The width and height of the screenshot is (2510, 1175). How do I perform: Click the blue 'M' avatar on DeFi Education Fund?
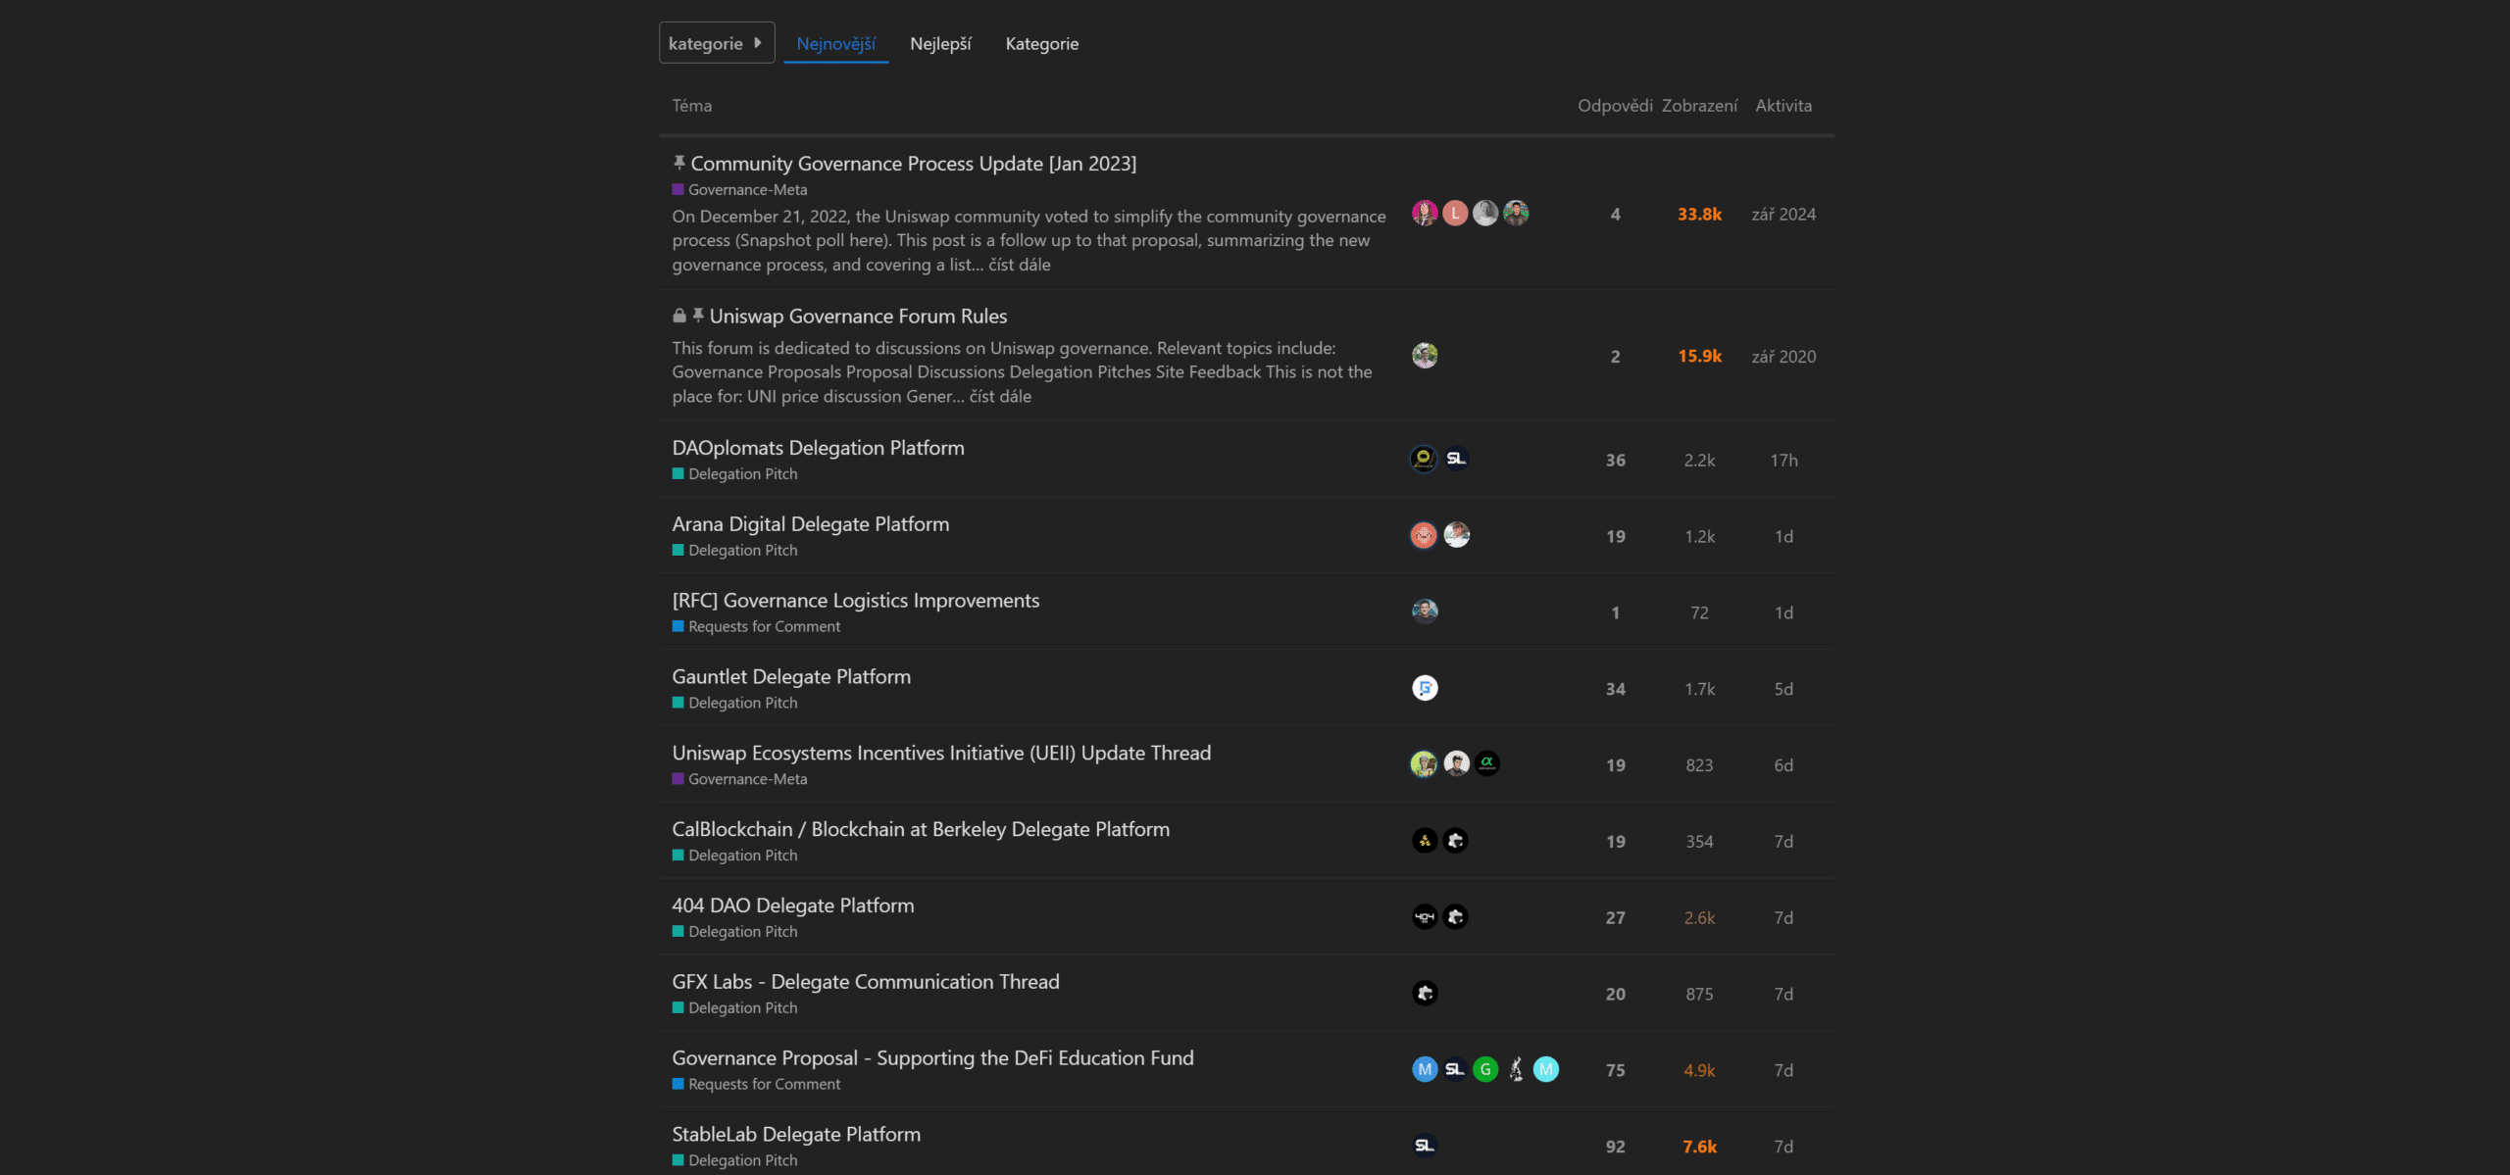[1425, 1069]
